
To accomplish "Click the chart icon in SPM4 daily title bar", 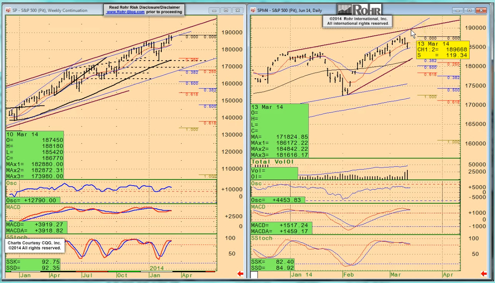I will pyautogui.click(x=254, y=10).
